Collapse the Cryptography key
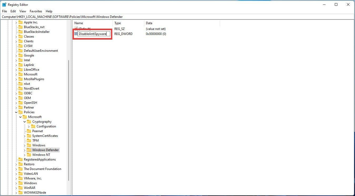Viewport: 355px width, 196px height. point(24,122)
